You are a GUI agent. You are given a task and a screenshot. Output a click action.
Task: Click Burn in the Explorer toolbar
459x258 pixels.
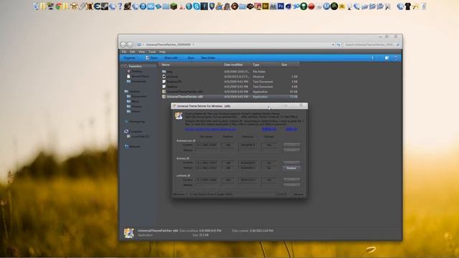[x=191, y=58]
